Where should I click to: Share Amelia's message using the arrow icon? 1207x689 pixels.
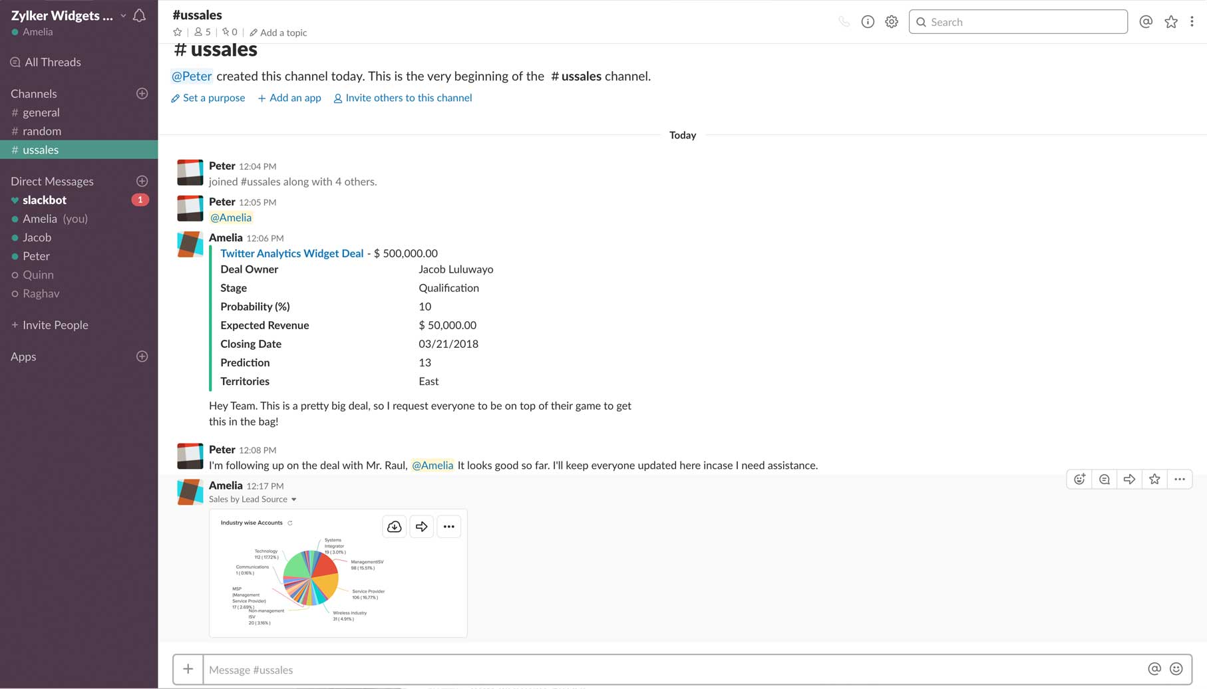tap(1129, 479)
